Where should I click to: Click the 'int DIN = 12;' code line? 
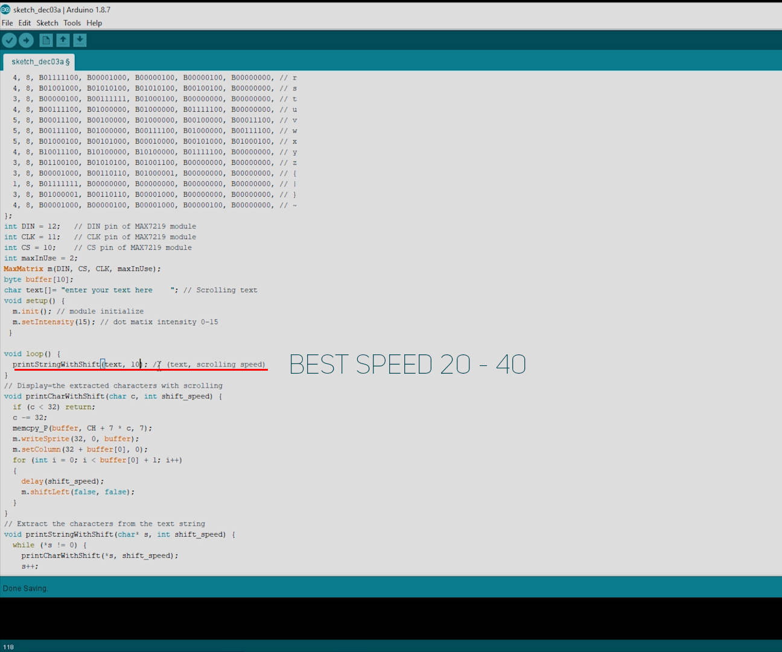point(32,226)
